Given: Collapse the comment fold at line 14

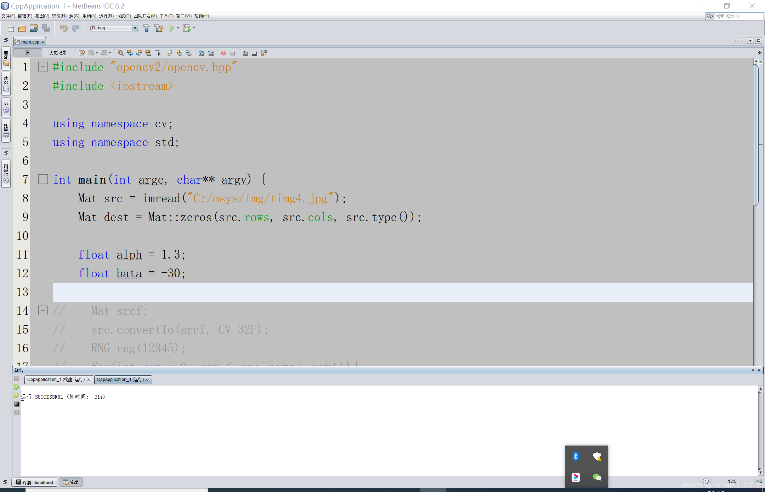Looking at the screenshot, I should 43,311.
